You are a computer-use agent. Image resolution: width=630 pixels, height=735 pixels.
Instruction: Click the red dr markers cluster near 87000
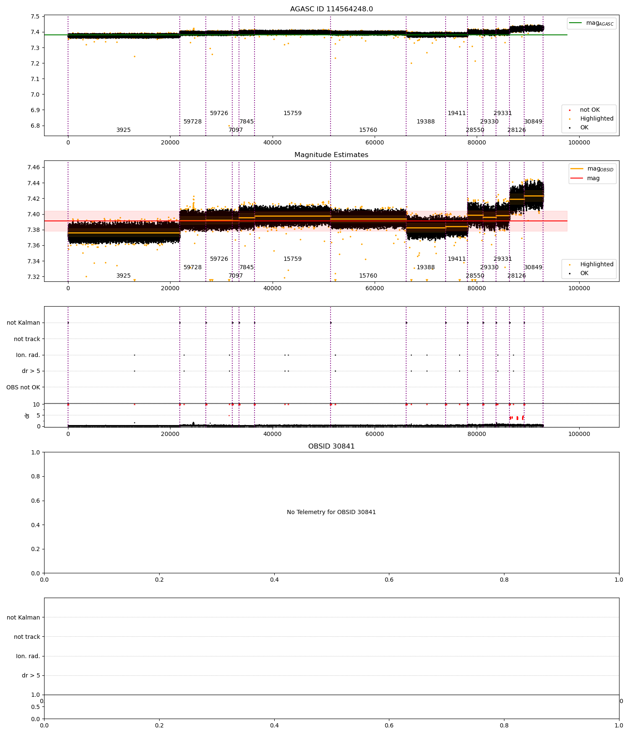point(517,418)
